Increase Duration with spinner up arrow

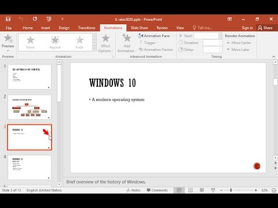(x=220, y=41)
